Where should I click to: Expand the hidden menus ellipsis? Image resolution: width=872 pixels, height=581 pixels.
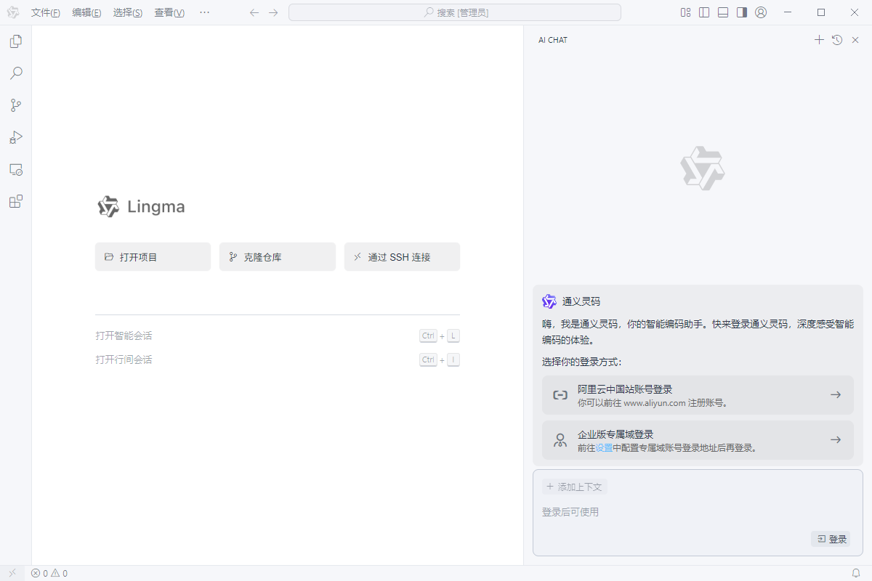[204, 12]
